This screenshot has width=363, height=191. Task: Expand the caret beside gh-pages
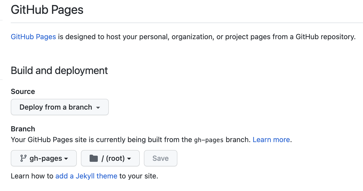(66, 158)
